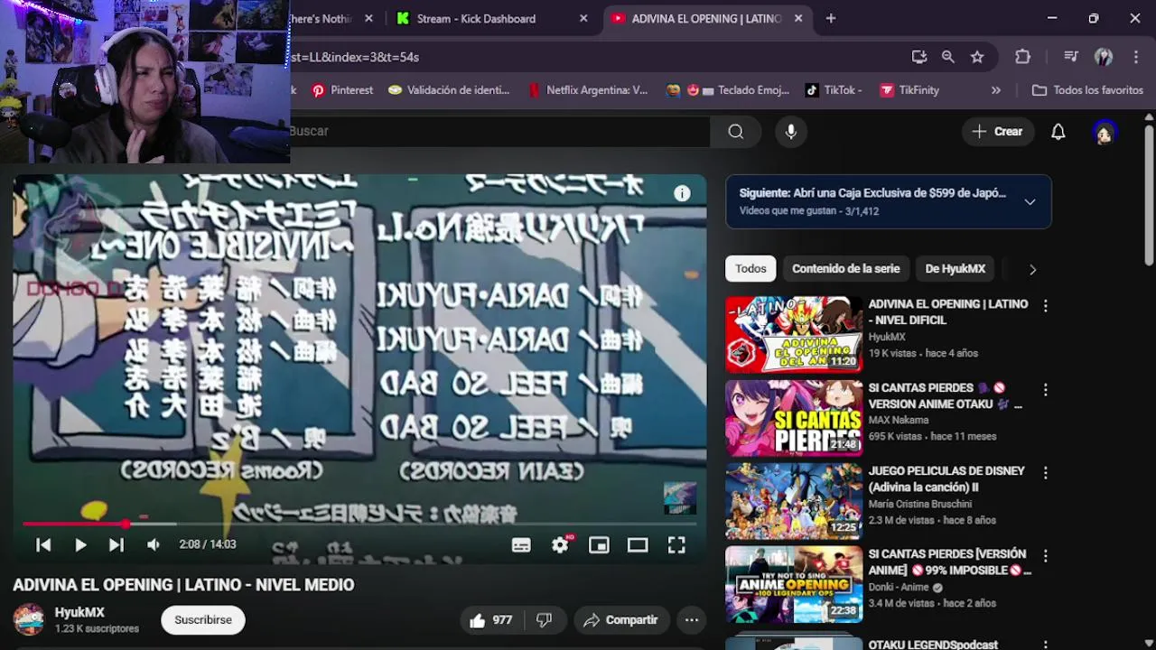Open Todos los favoritos folder
1156x650 pixels.
click(x=1087, y=90)
